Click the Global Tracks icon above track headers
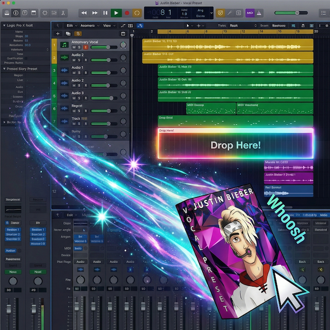330x330 pixels. tap(123, 34)
